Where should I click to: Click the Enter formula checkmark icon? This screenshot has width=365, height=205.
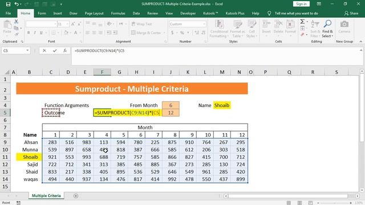coord(55,51)
